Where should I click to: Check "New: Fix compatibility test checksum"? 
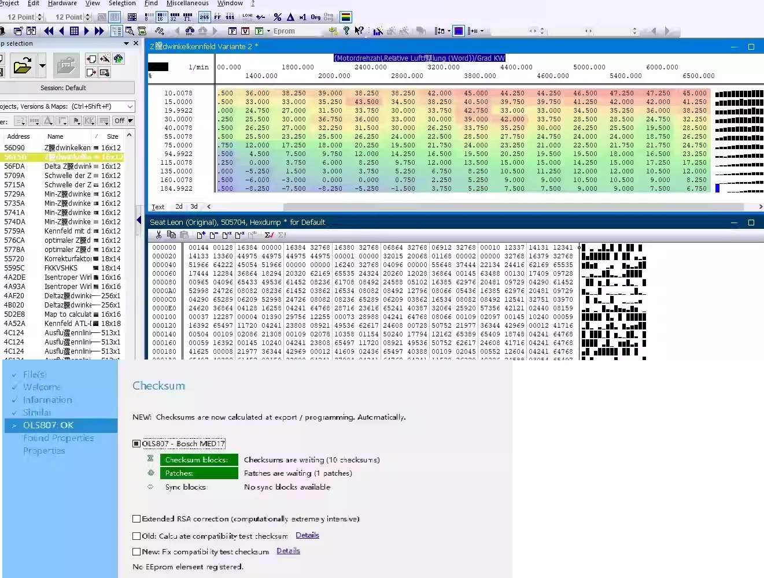(x=137, y=551)
